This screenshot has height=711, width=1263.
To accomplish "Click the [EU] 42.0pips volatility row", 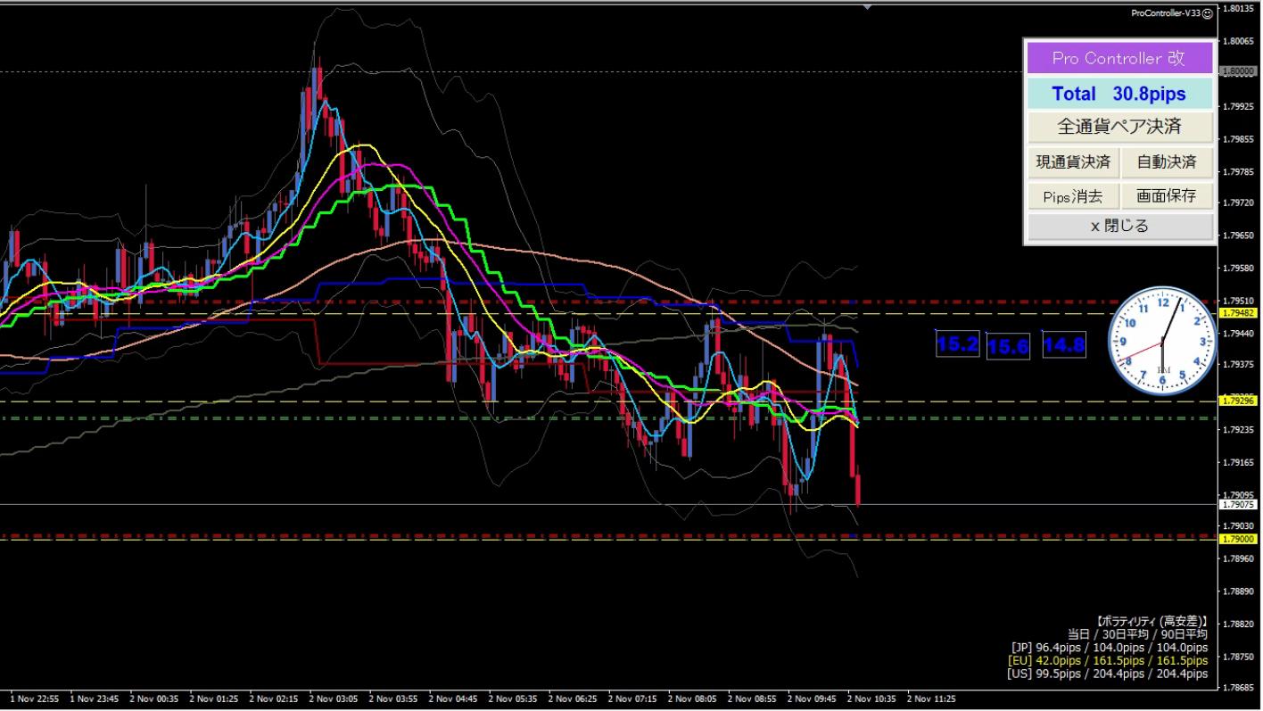I will (x=1108, y=661).
